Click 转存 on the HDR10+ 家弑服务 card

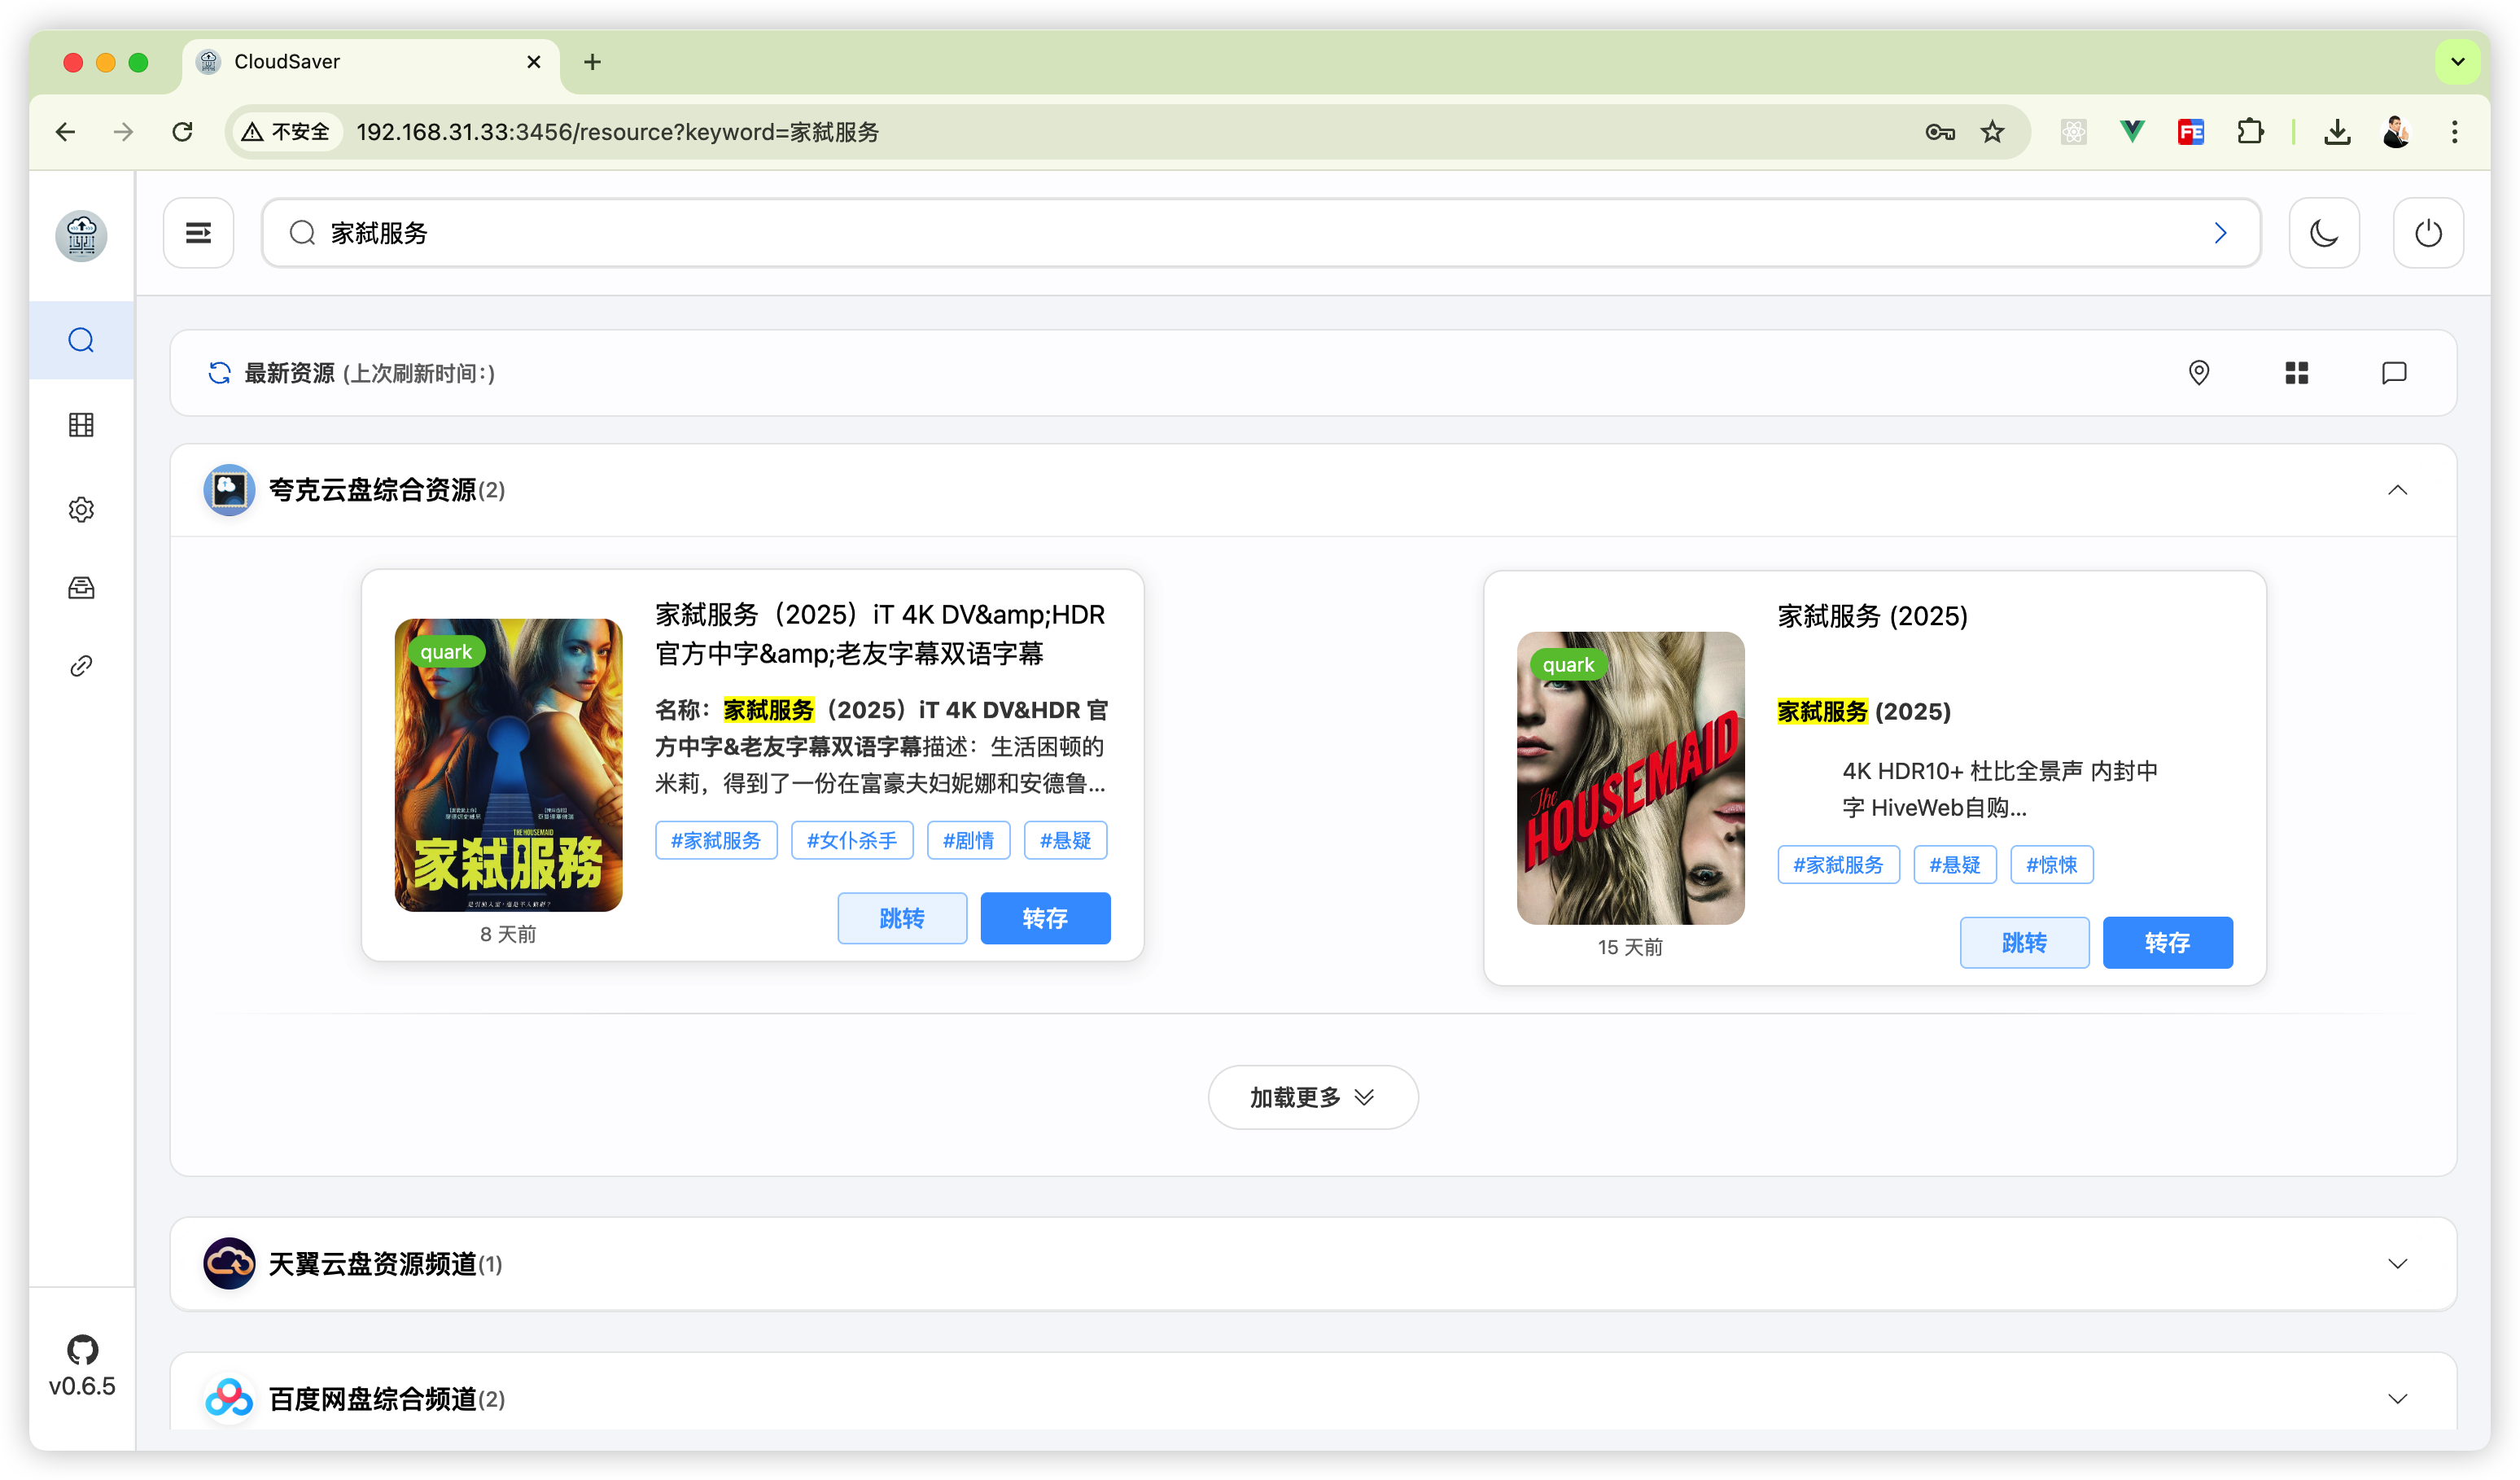(2166, 942)
